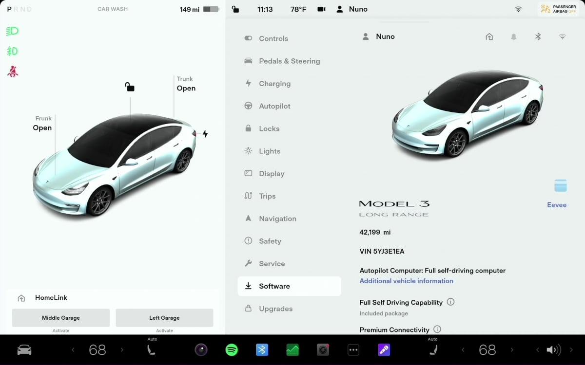Image resolution: width=585 pixels, height=365 pixels.
Task: Open the all apps three-dots launcher
Action: click(x=353, y=349)
